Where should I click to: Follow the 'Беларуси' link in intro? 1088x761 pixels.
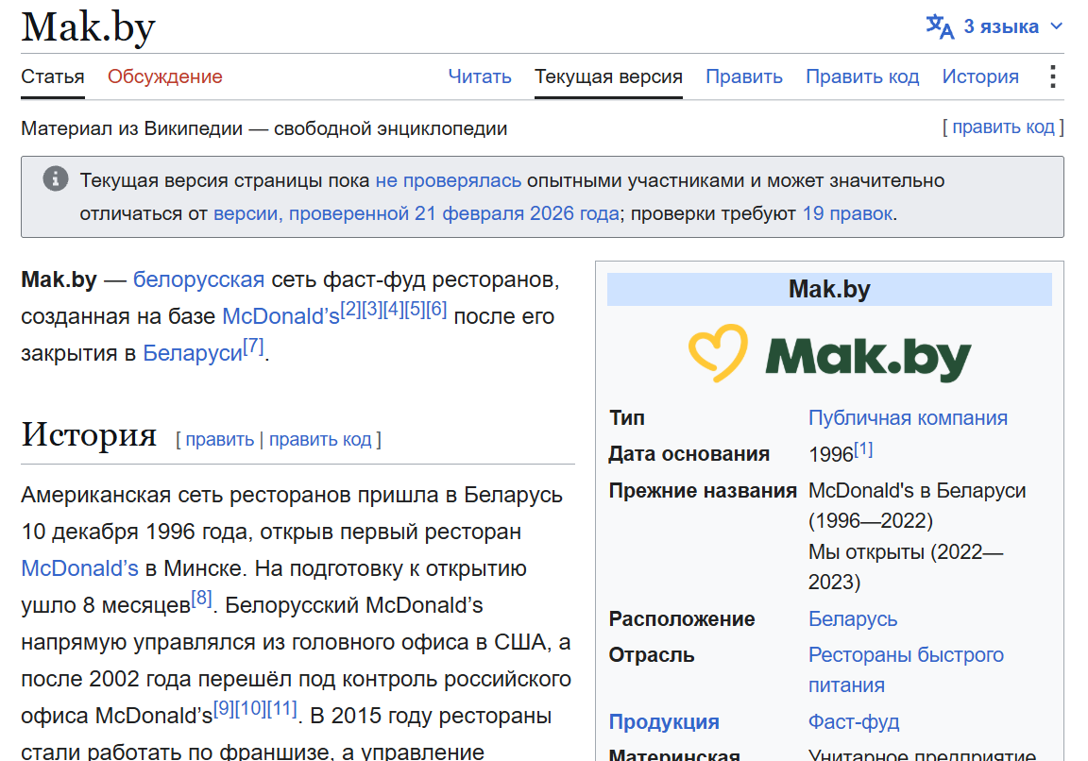click(193, 353)
